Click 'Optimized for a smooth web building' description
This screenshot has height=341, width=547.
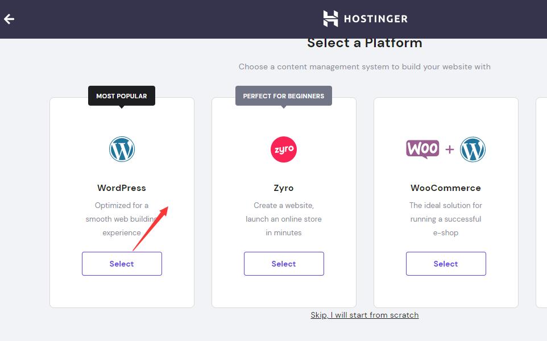point(122,219)
